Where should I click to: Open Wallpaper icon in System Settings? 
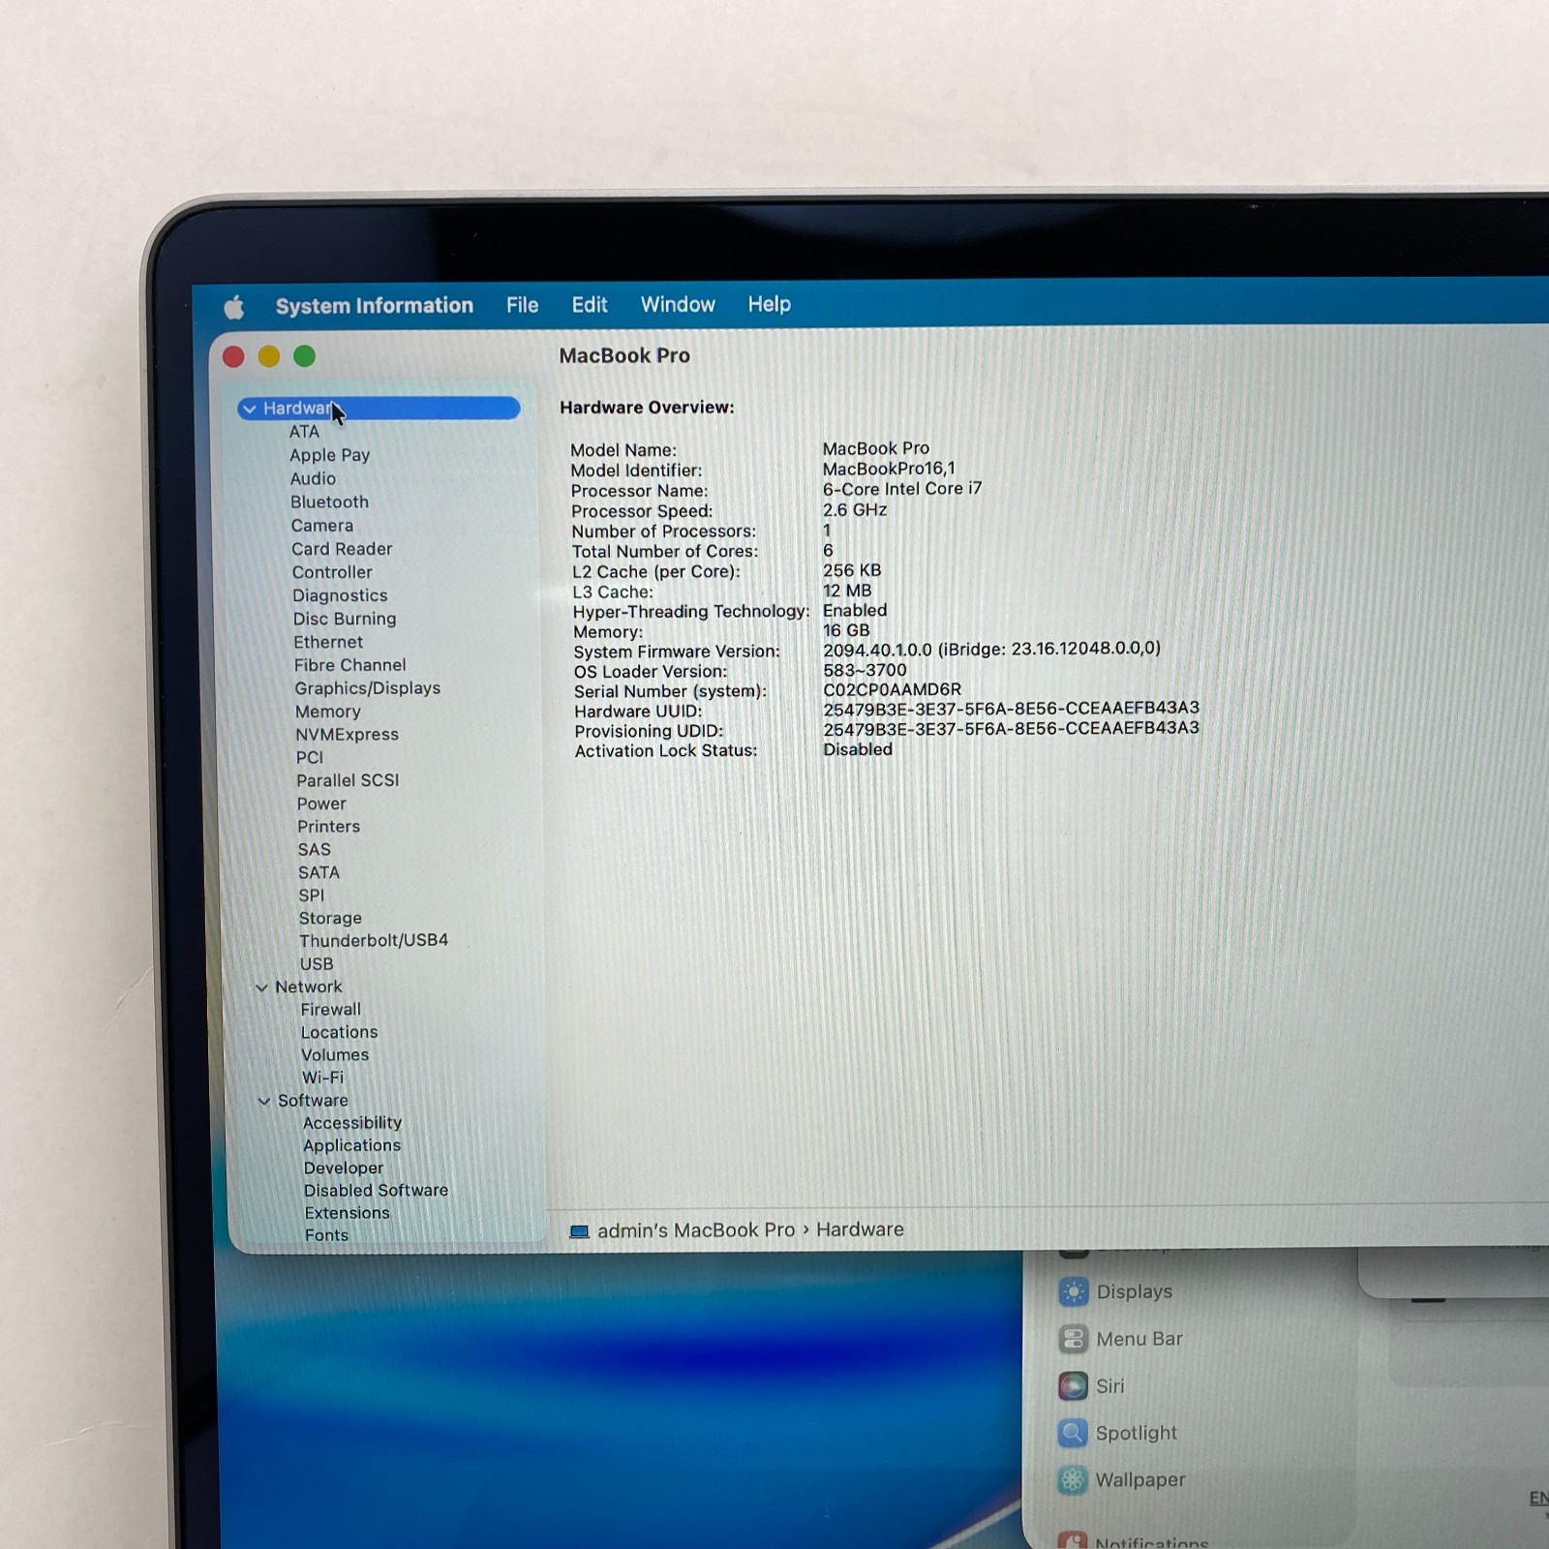coord(1073,1480)
